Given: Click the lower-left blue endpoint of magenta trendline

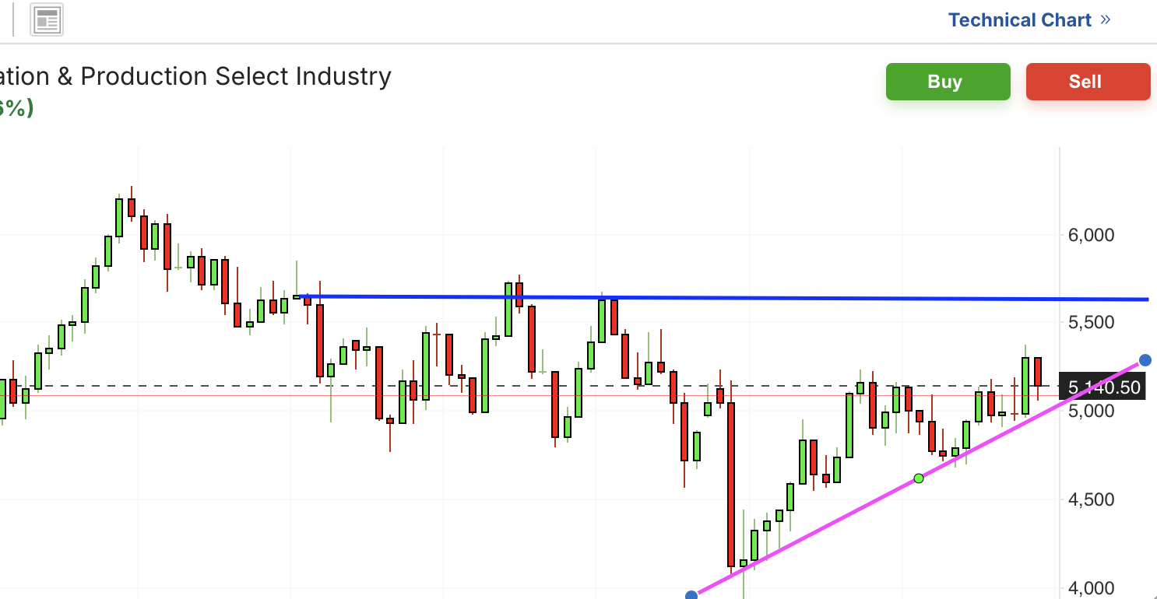Looking at the screenshot, I should [691, 596].
